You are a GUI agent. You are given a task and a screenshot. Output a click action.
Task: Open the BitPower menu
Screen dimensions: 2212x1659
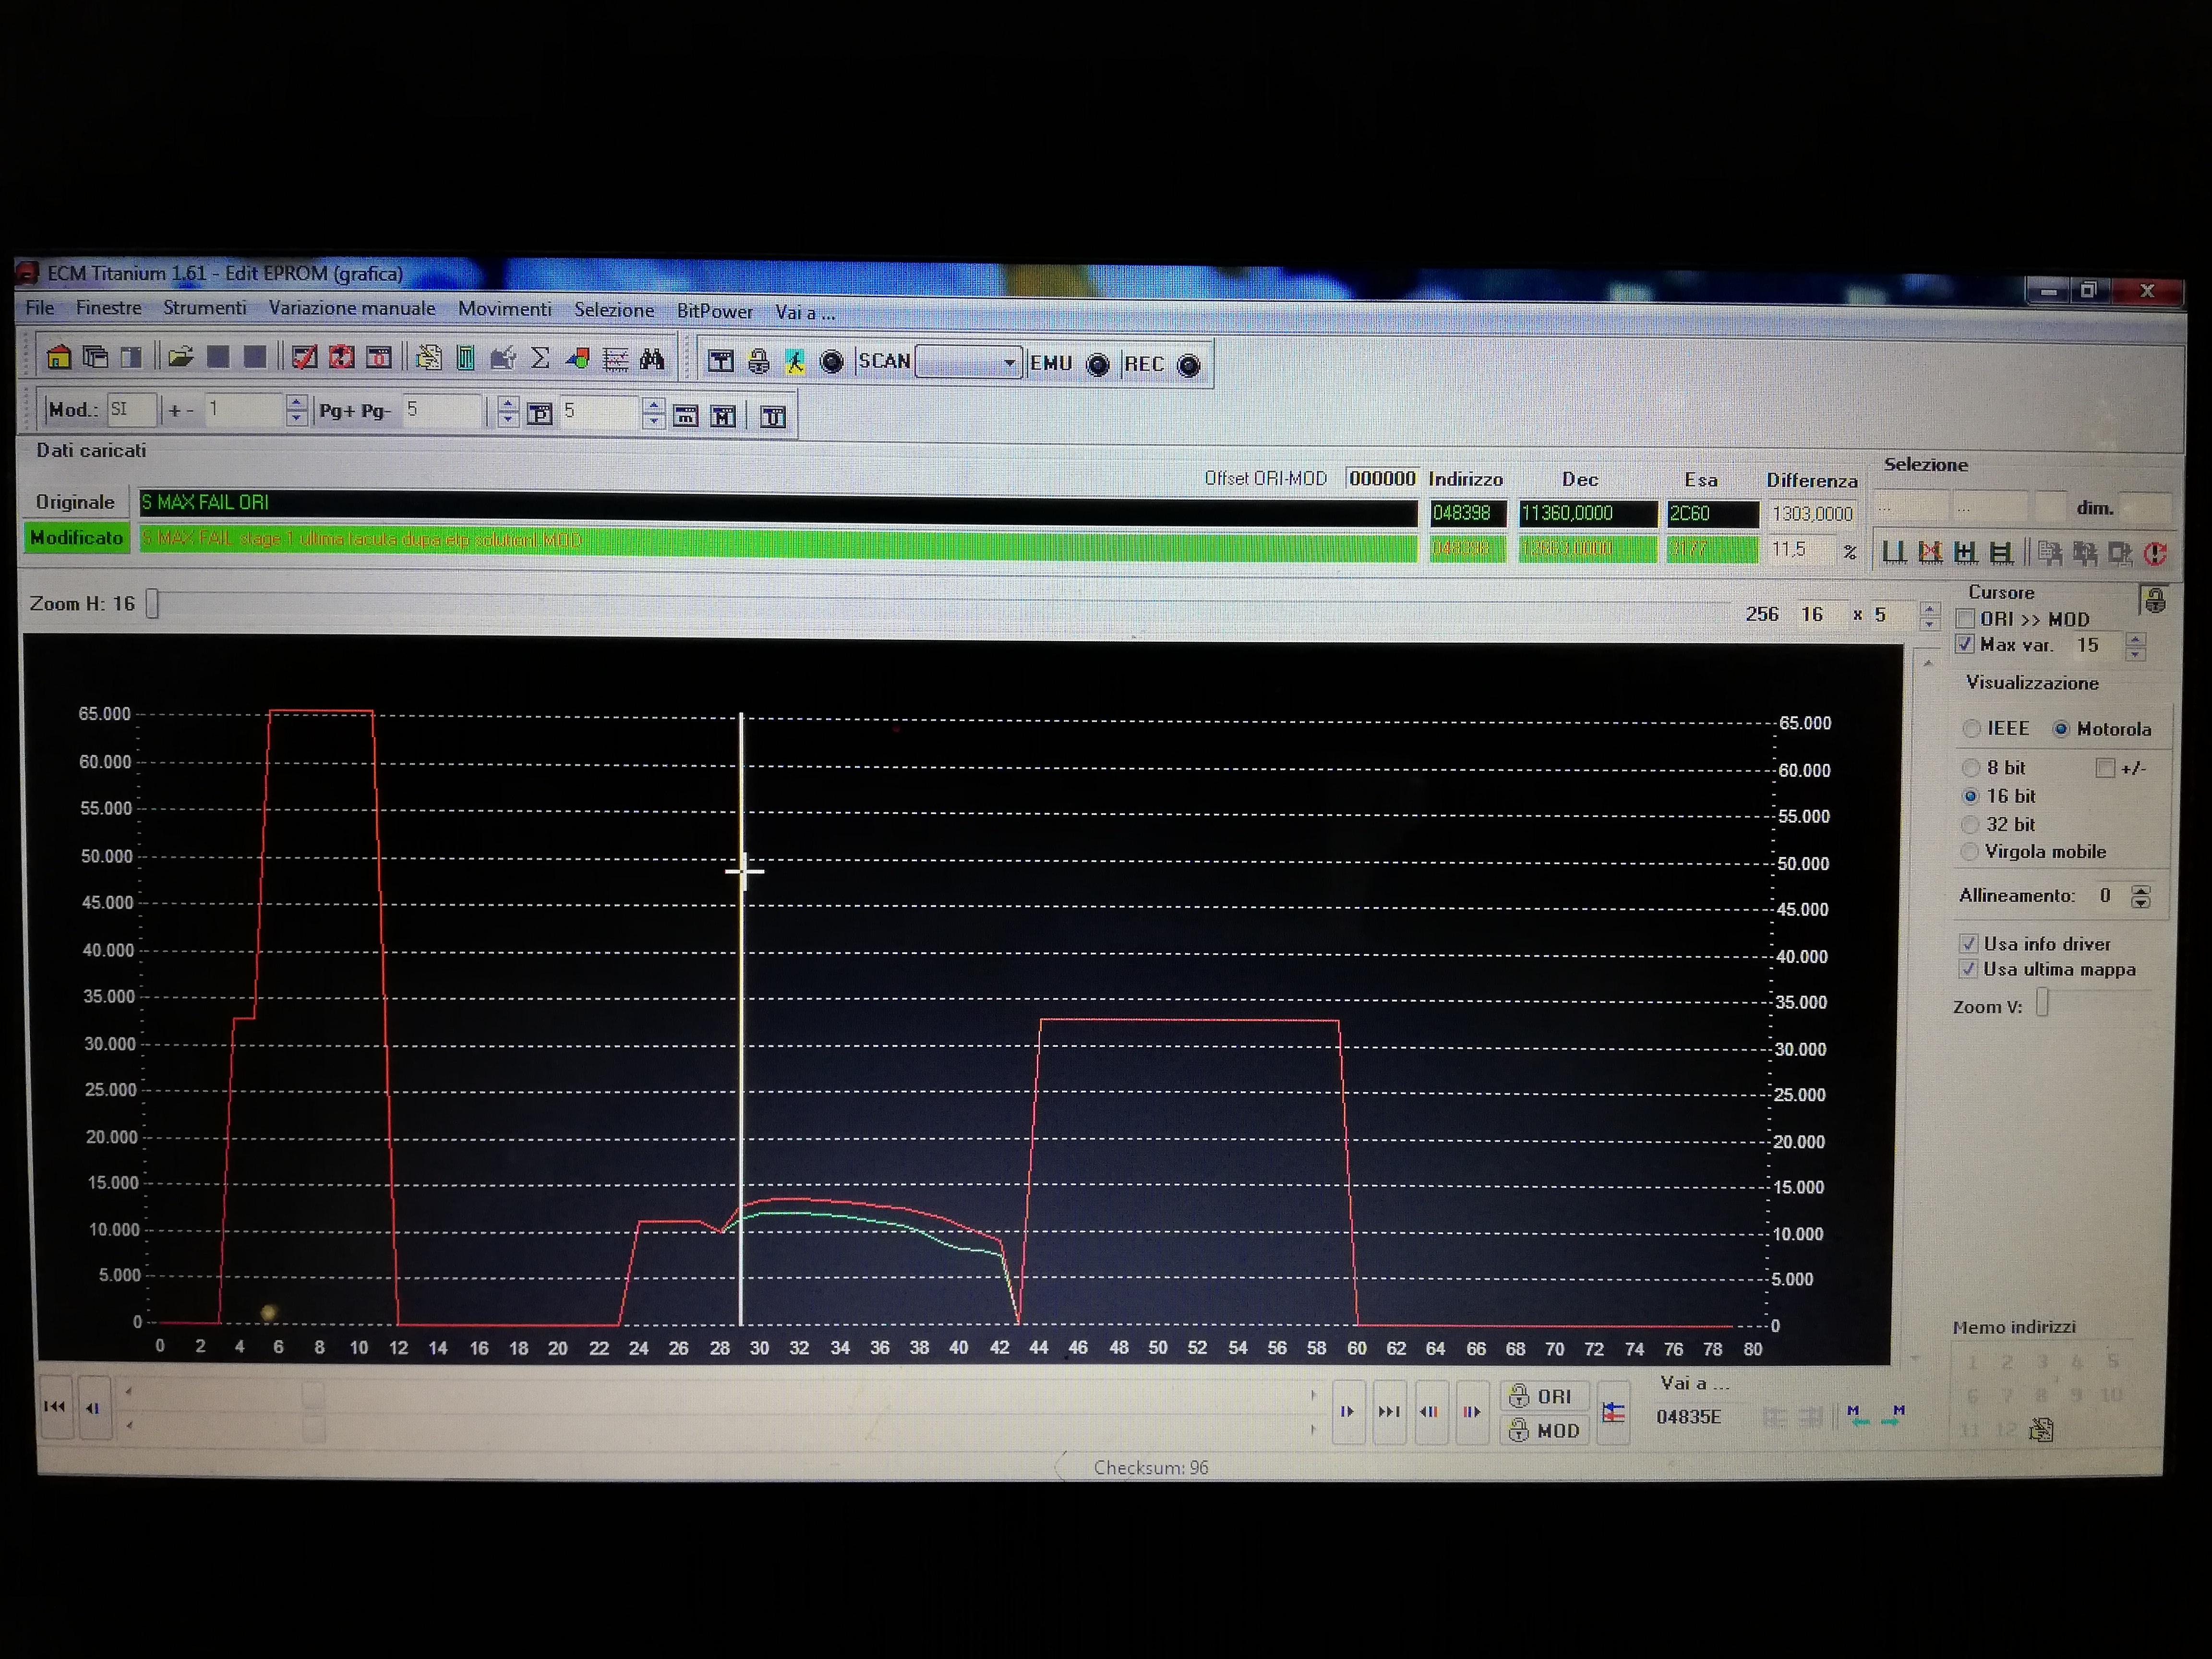point(715,311)
